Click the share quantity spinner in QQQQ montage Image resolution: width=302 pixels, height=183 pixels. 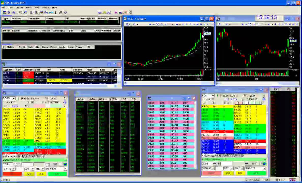tap(16, 164)
